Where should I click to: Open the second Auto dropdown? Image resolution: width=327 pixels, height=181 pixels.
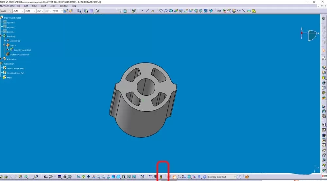coord(18,11)
